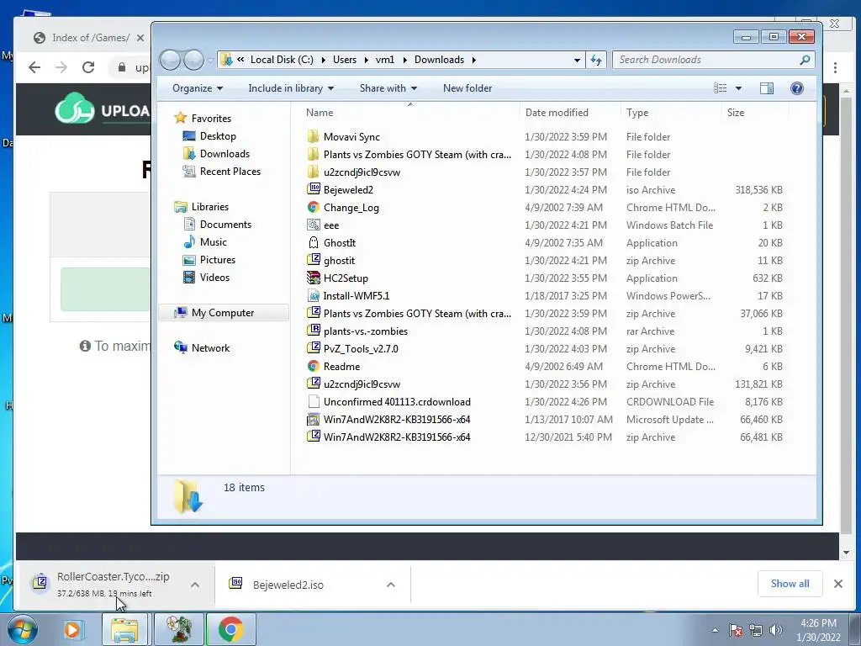The width and height of the screenshot is (861, 646).
Task: Select the HC2Setup installer icon
Action: coord(313,278)
